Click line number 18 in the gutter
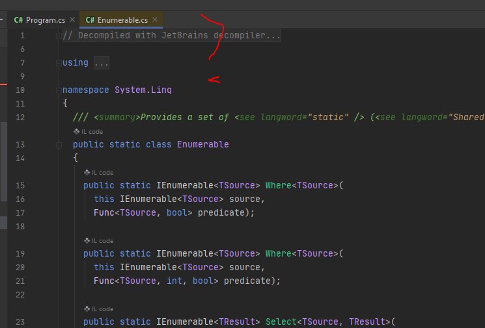The width and height of the screenshot is (485, 328). tap(20, 227)
